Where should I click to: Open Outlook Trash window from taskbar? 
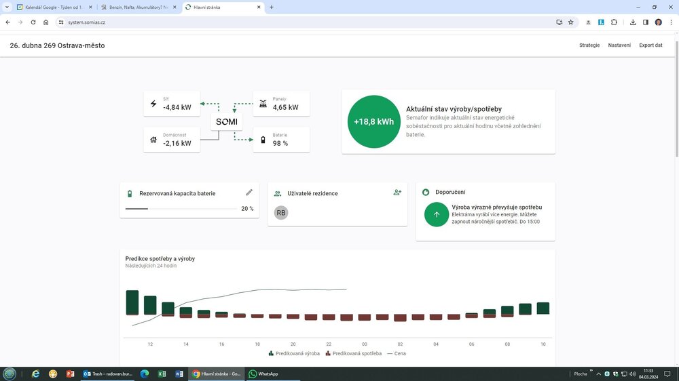[x=108, y=374]
